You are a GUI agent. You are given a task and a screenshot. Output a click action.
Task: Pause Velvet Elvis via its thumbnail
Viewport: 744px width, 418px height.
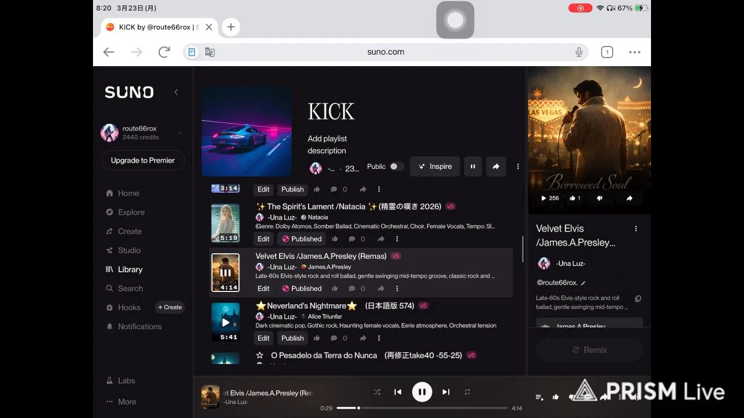click(x=226, y=273)
